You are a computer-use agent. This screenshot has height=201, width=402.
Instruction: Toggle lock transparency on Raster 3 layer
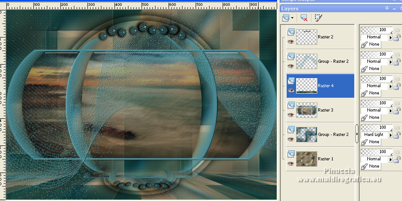(x=397, y=111)
